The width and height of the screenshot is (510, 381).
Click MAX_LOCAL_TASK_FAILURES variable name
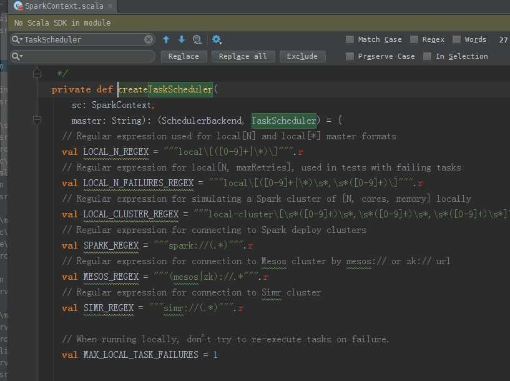pos(140,355)
